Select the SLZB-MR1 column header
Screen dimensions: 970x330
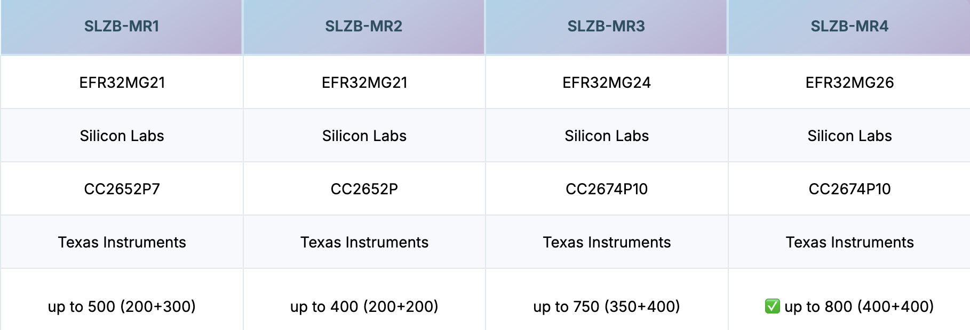click(122, 27)
